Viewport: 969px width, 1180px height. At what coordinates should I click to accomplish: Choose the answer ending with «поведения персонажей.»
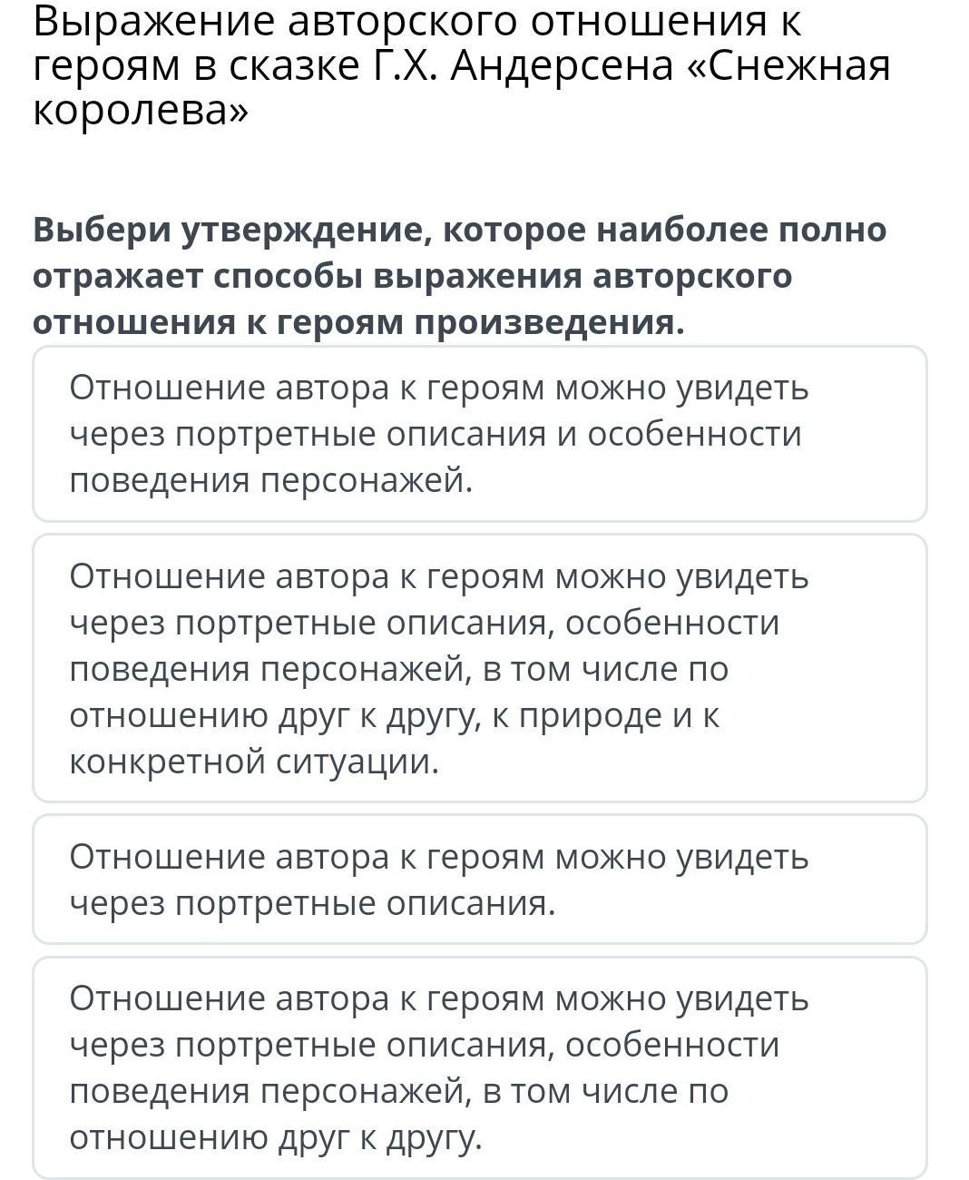480,433
